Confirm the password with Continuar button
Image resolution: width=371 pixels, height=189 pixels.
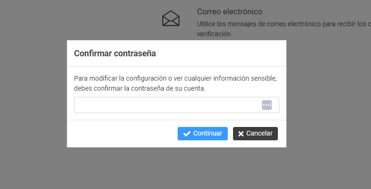point(202,134)
